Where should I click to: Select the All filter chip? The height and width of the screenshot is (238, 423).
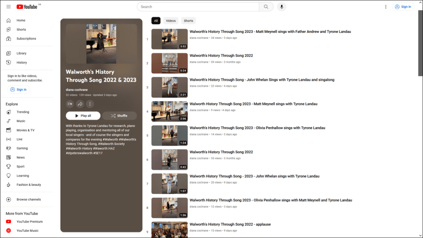[x=156, y=21]
